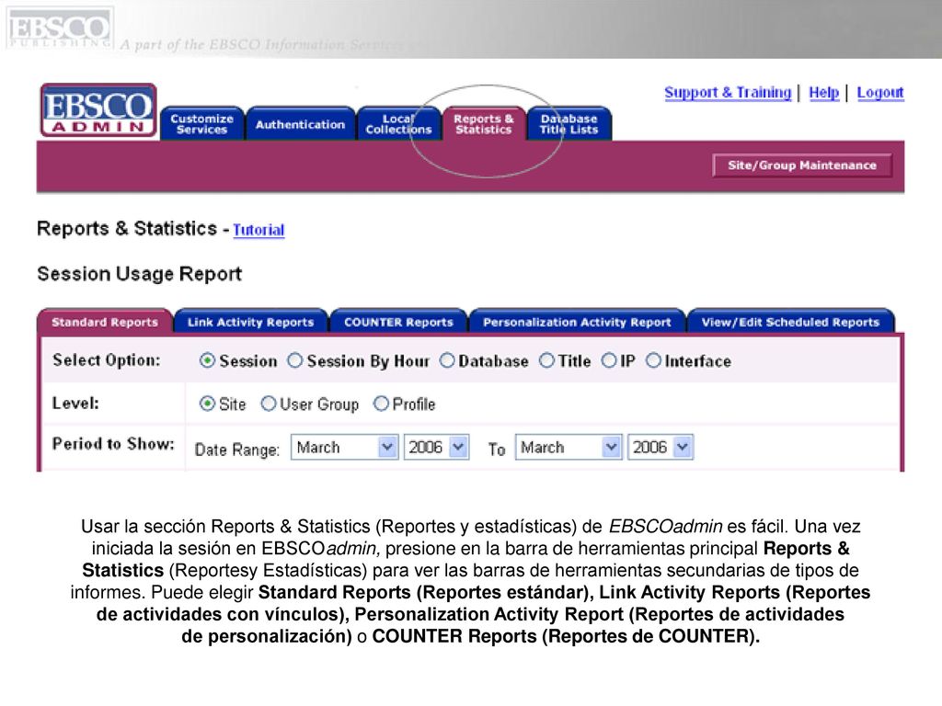The height and width of the screenshot is (706, 942).
Task: Click the Session Usage Report heading
Action: click(x=140, y=274)
